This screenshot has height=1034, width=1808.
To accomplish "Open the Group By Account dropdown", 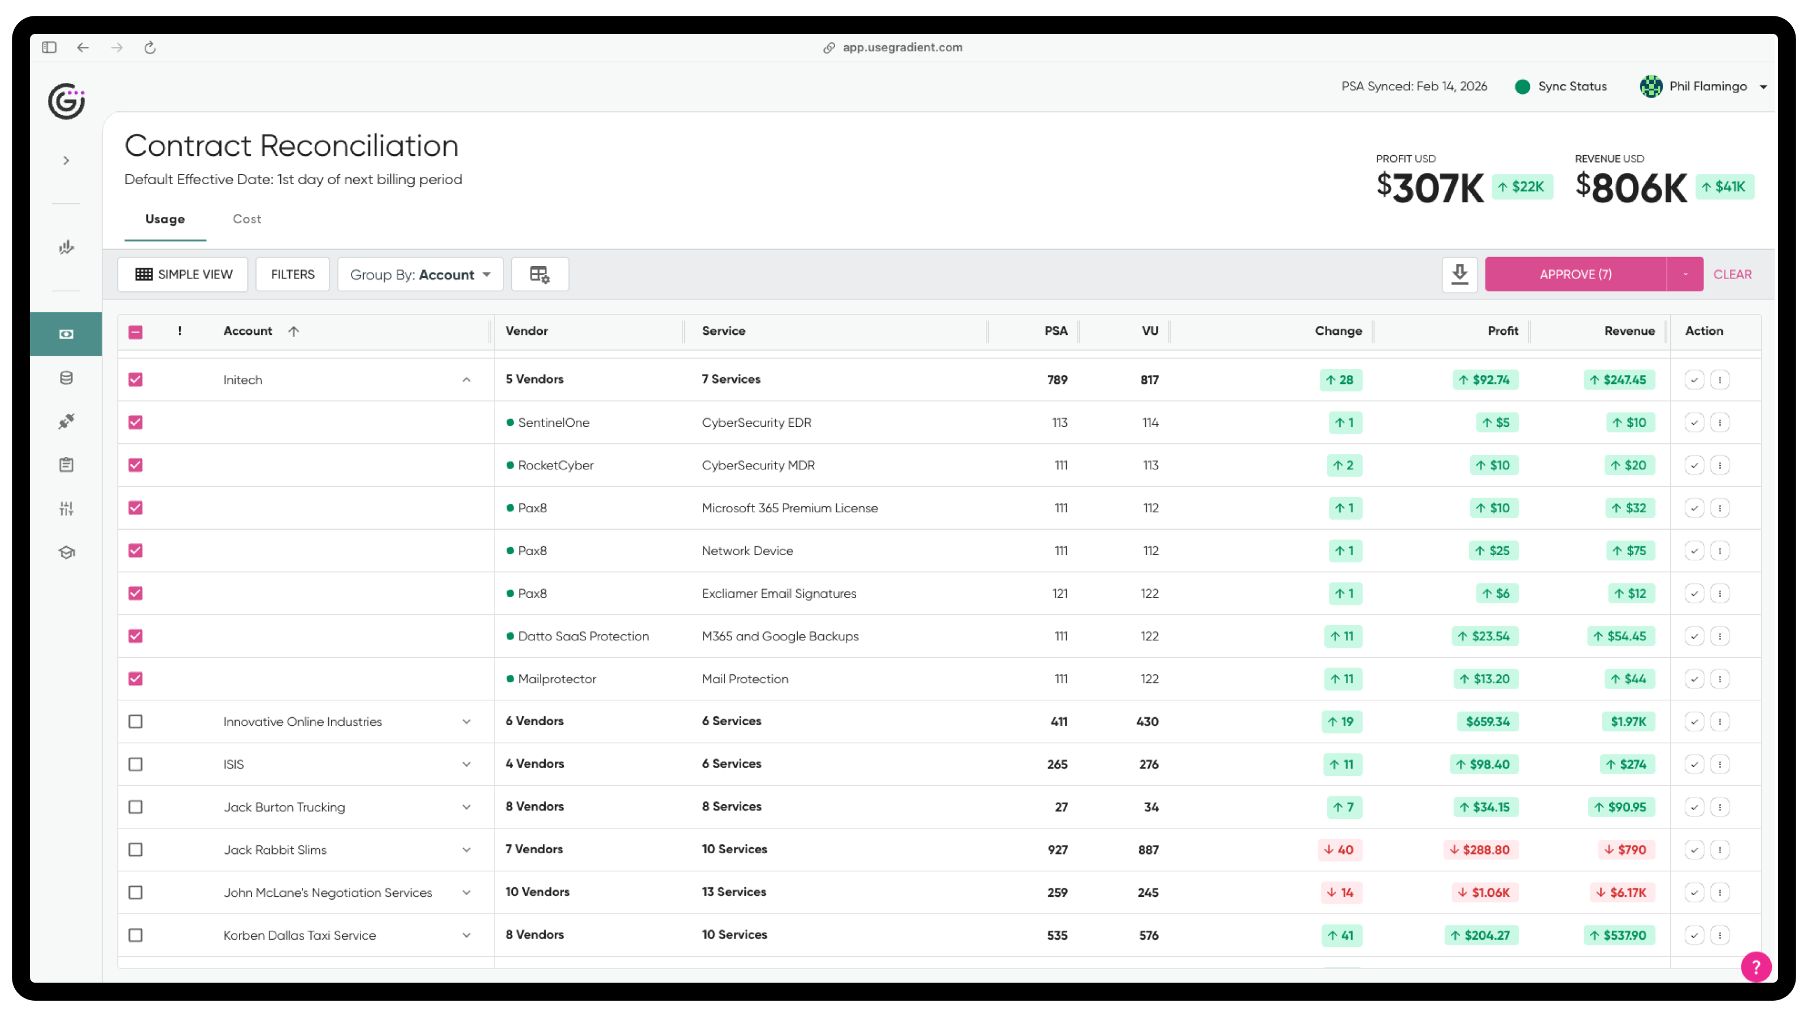I will pos(420,274).
